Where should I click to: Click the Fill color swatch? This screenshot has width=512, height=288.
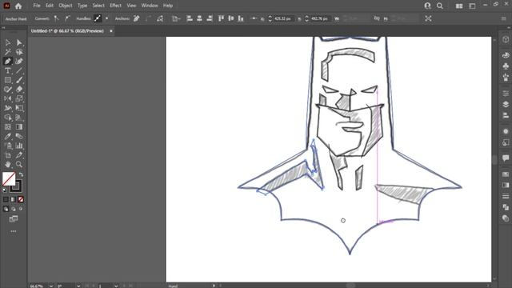9,178
